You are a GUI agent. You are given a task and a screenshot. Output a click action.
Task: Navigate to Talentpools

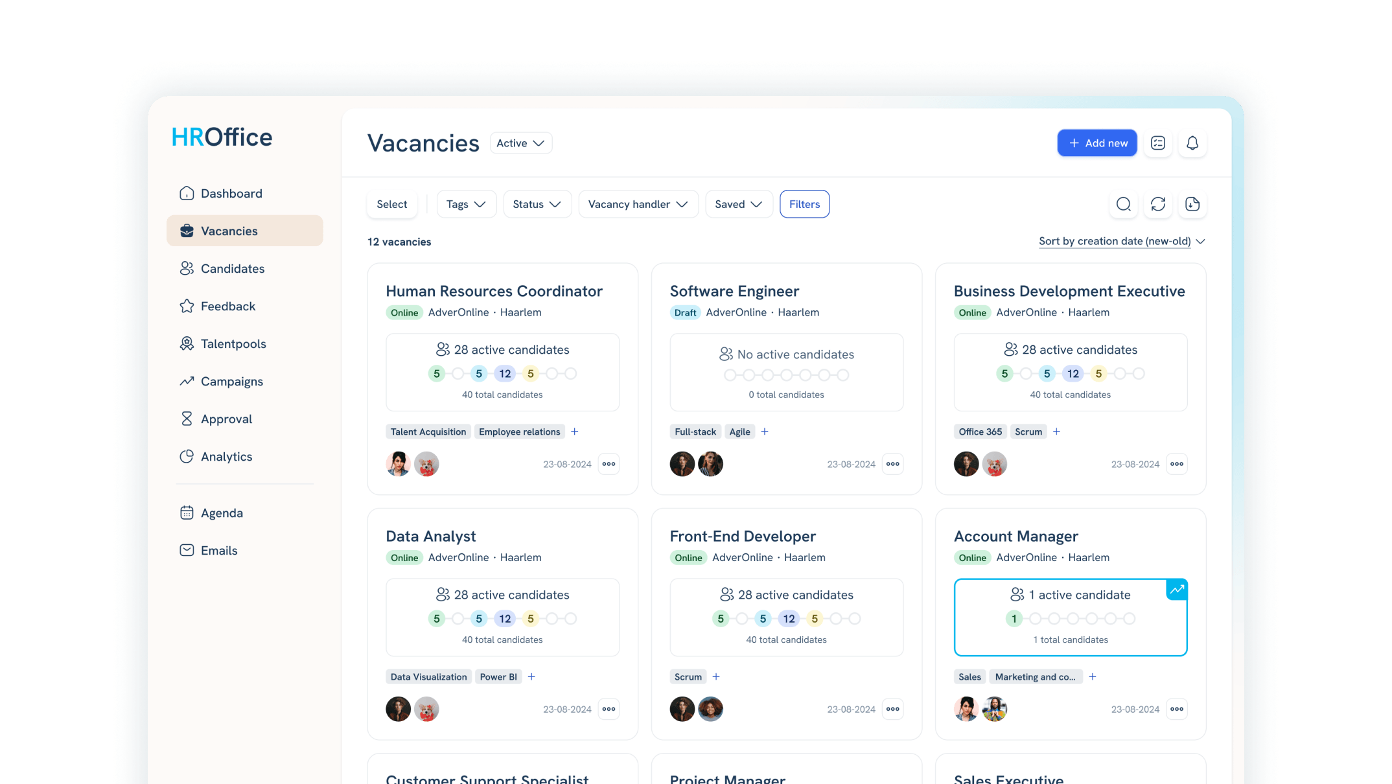(x=245, y=343)
